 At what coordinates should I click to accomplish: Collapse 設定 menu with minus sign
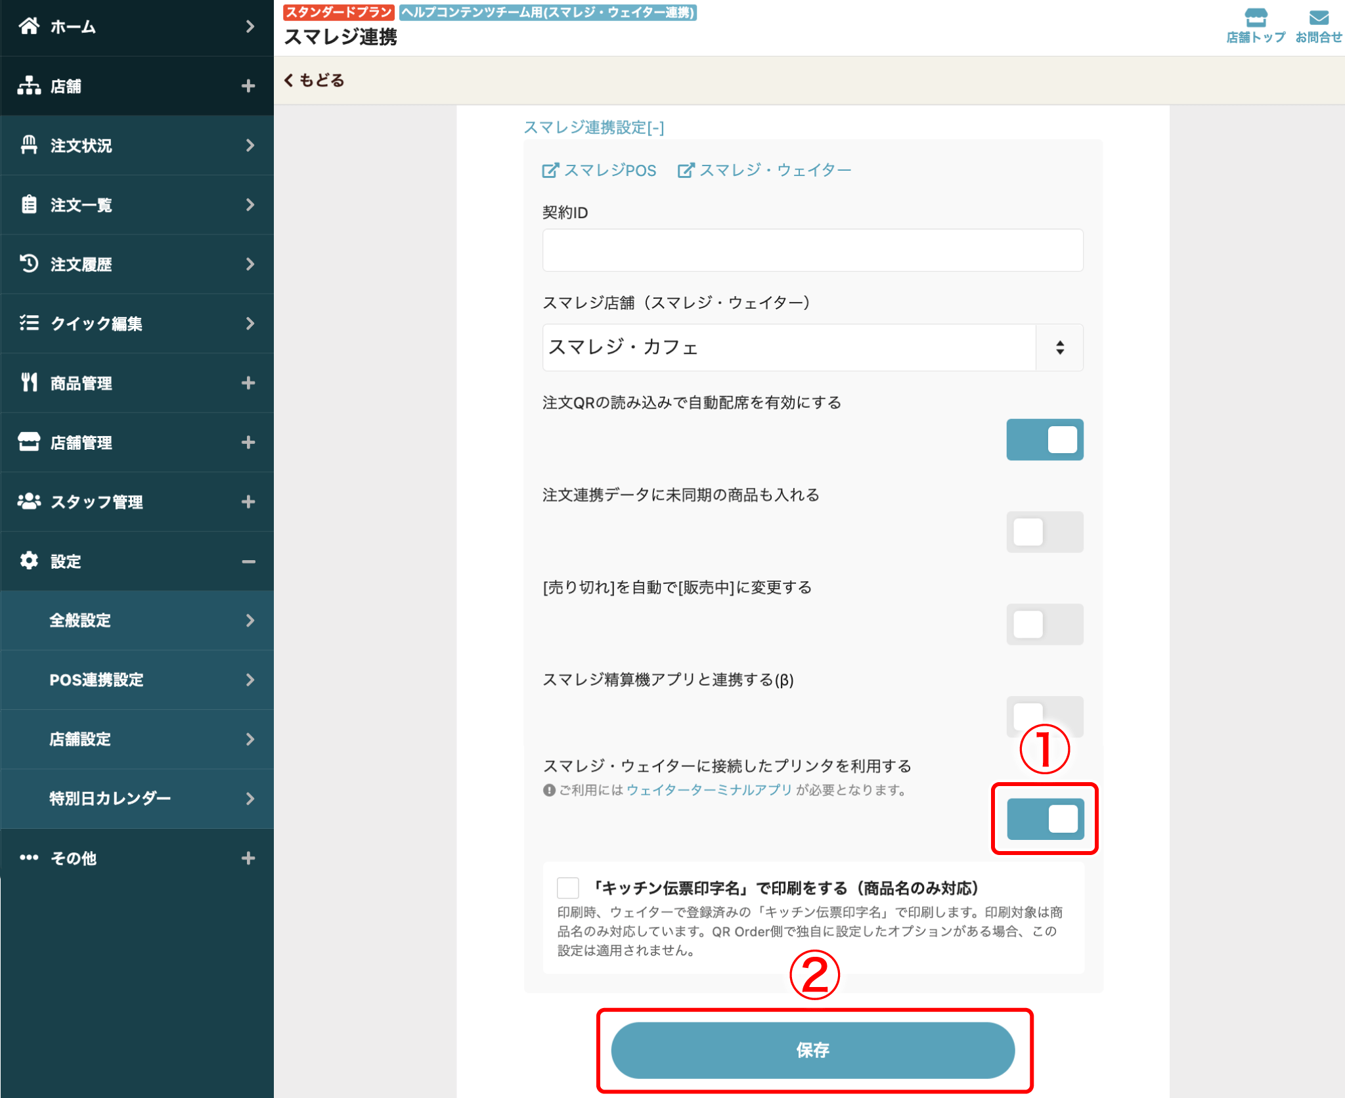click(248, 561)
